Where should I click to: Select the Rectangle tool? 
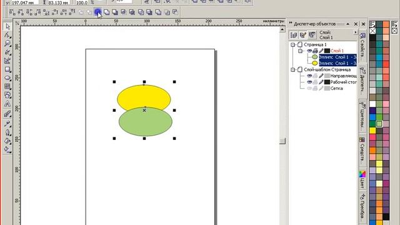[x=7, y=69]
